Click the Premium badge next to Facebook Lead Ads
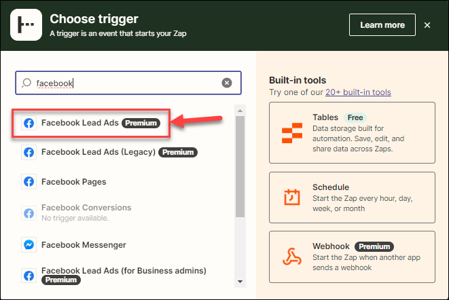 (x=141, y=123)
